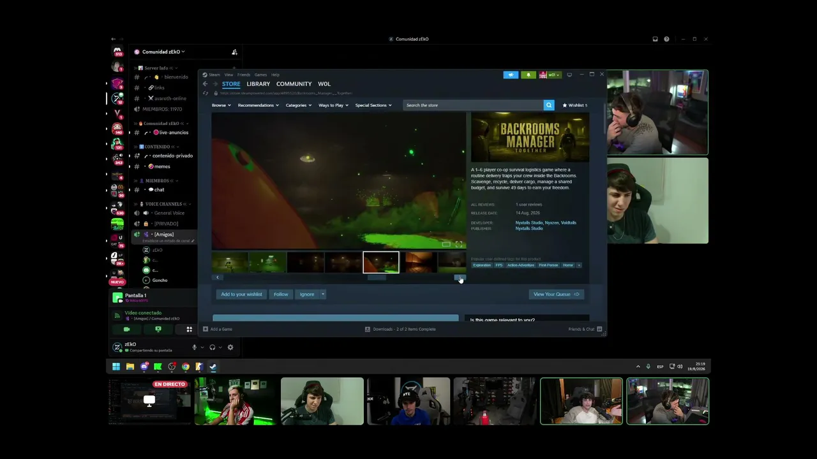Switch to the LIBRARY tab

[259, 84]
